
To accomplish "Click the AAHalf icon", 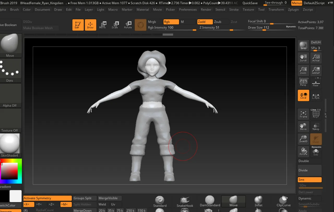I will pos(316,70).
